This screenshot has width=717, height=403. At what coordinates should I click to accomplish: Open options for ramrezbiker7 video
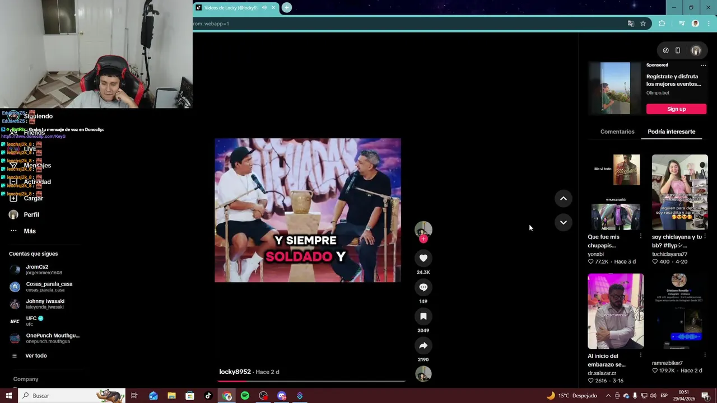pyautogui.click(x=705, y=355)
